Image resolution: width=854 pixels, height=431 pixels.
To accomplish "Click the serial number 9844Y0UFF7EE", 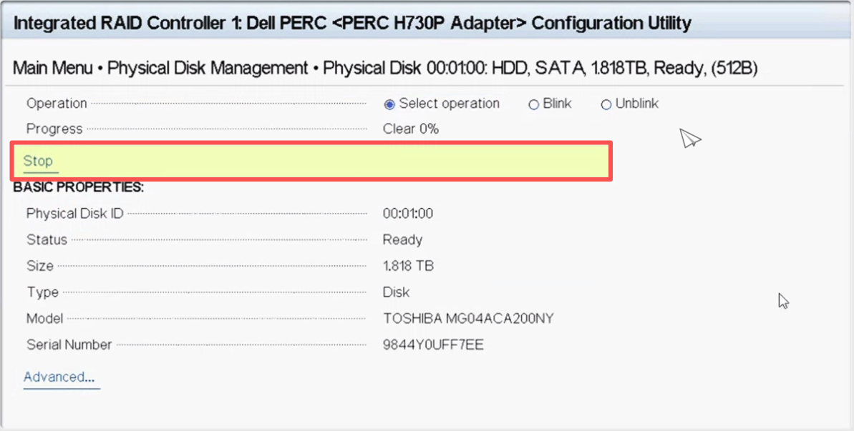I will point(433,345).
